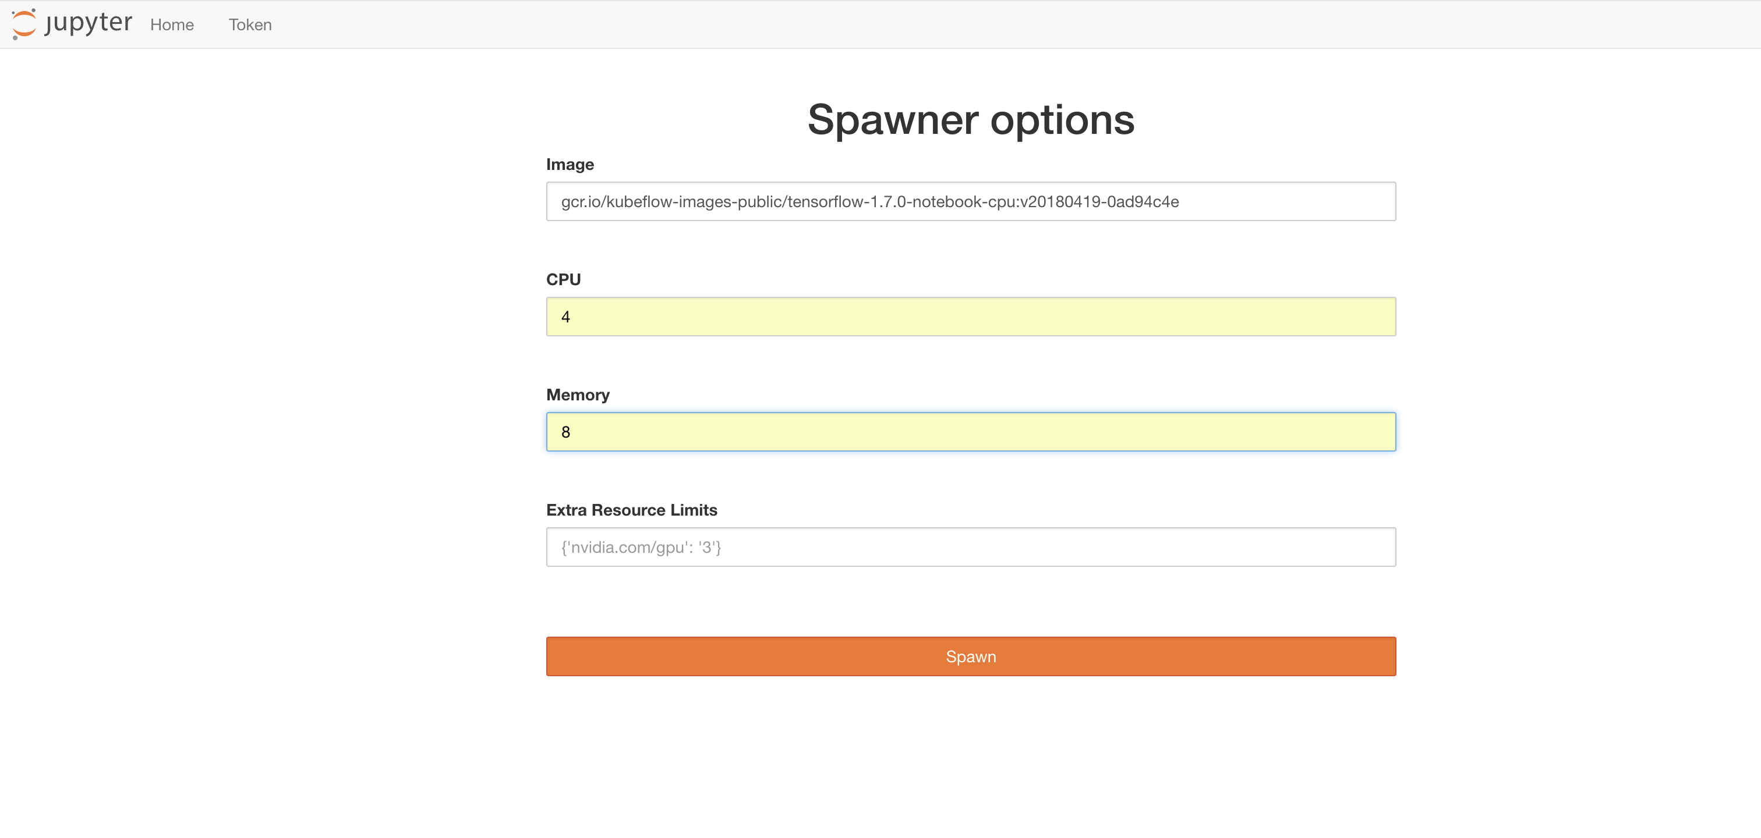Place cursor on the value 4 in CPU
The height and width of the screenshot is (838, 1761).
click(x=565, y=317)
